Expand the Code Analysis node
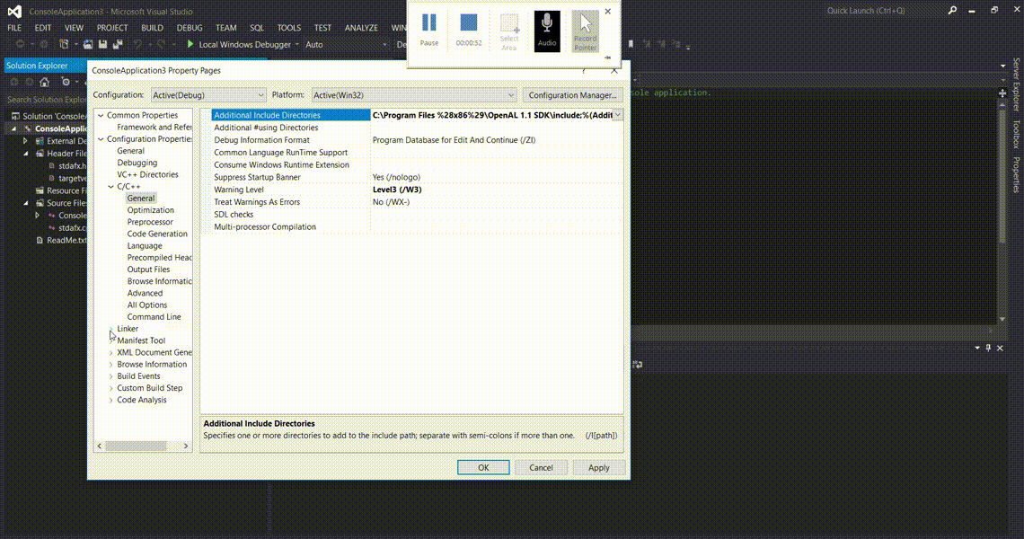Image resolution: width=1024 pixels, height=539 pixels. point(111,400)
